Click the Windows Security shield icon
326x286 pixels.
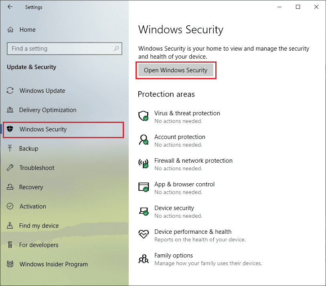[10, 129]
